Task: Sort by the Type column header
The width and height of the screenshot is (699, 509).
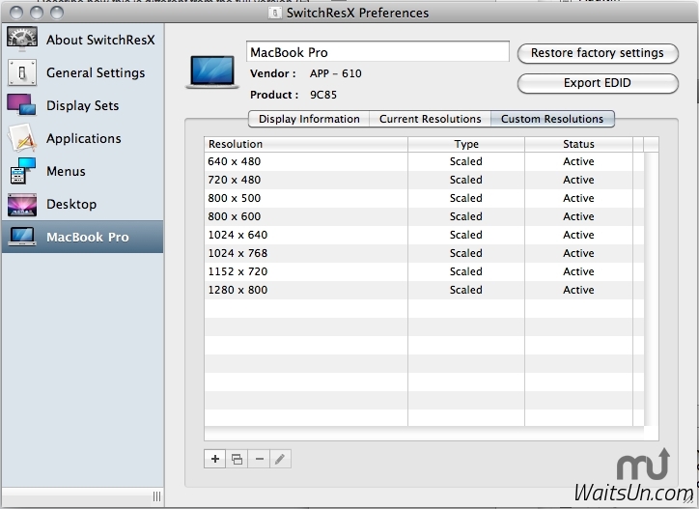Action: (x=466, y=144)
